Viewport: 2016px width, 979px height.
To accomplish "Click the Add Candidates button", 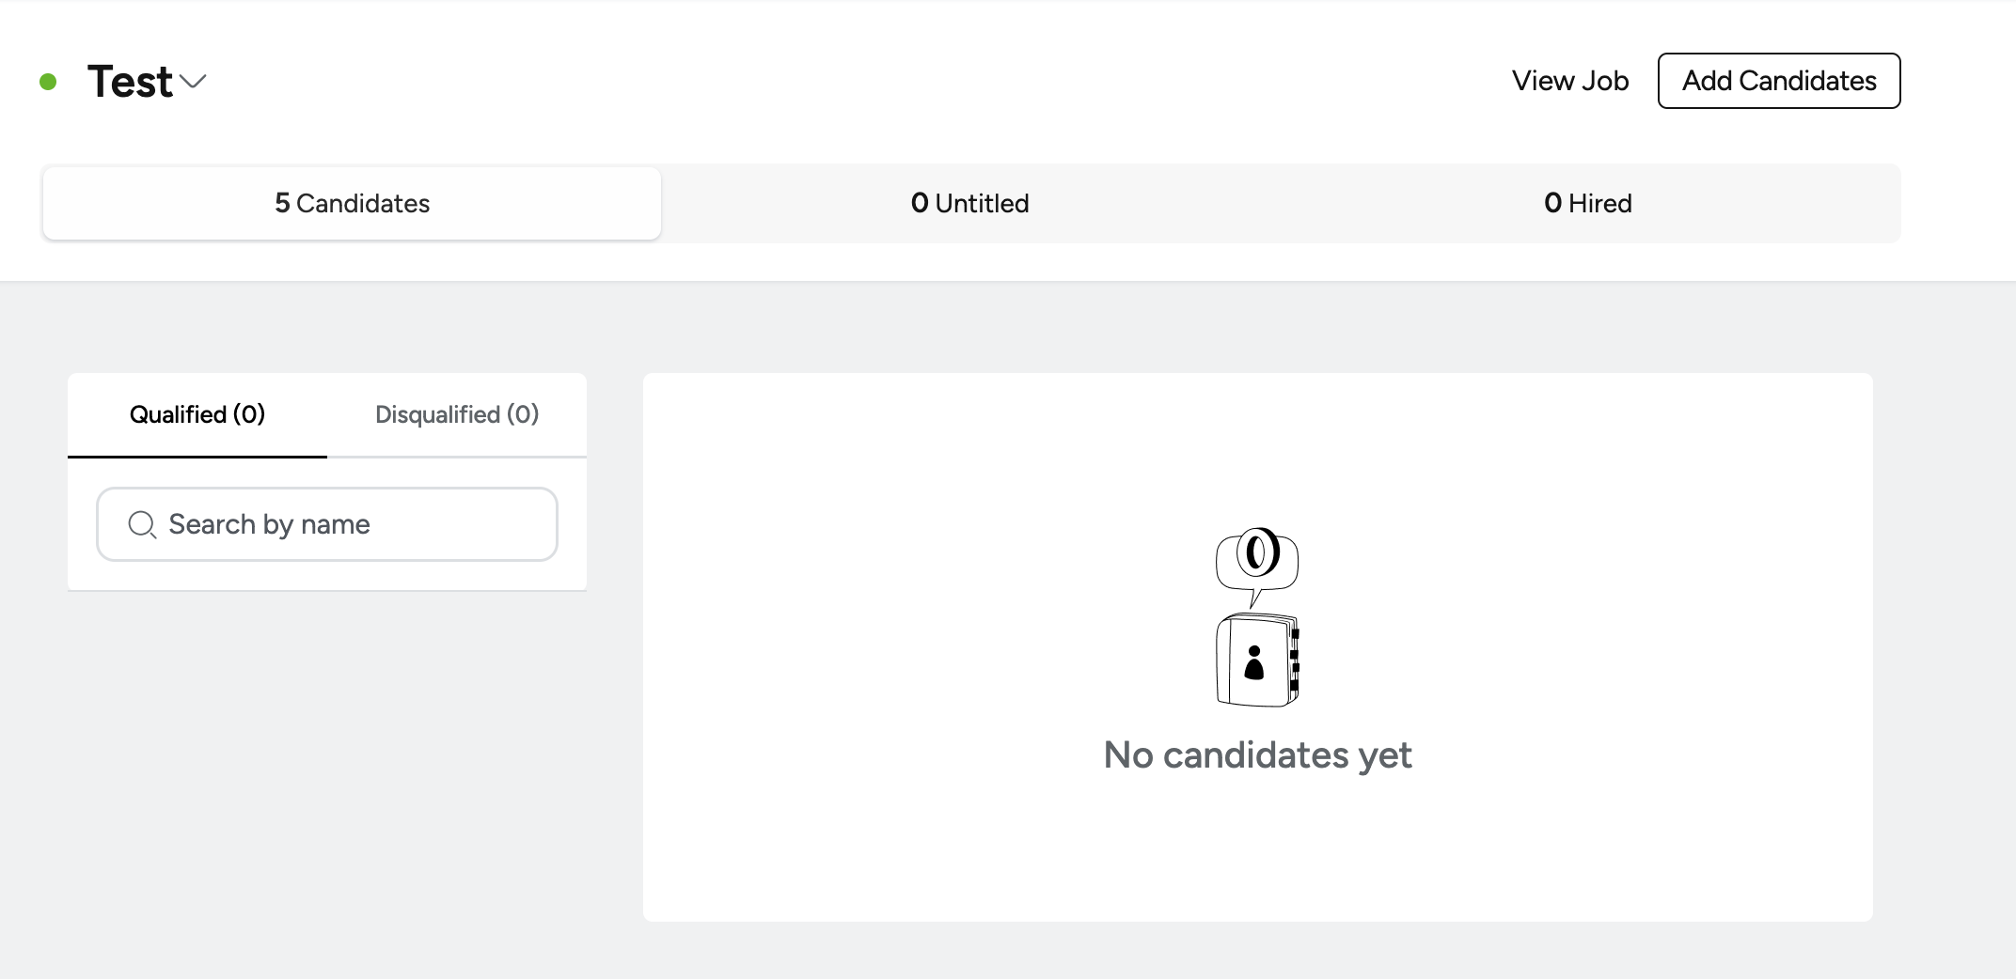I will tap(1779, 81).
